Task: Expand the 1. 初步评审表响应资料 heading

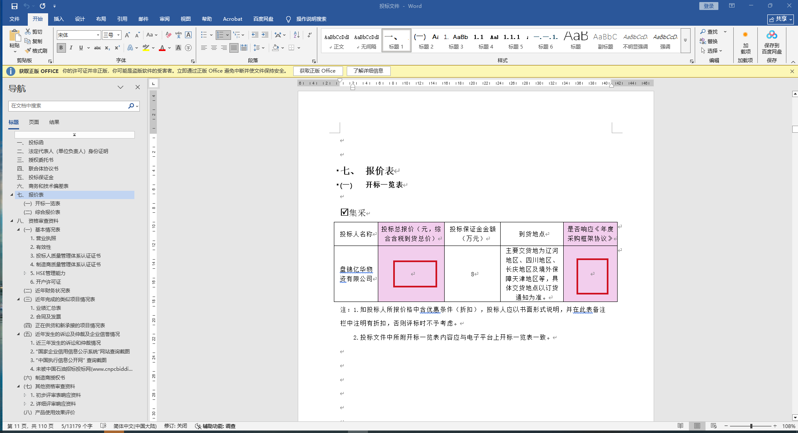Action: [x=25, y=395]
